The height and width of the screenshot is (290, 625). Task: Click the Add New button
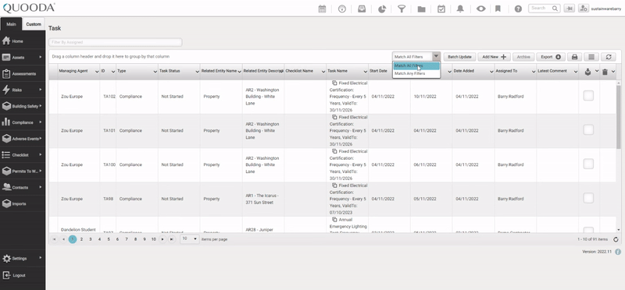click(494, 57)
